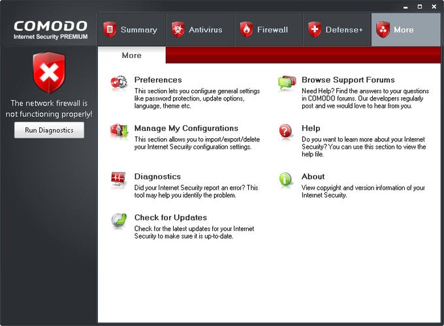Go to the Firewall tab
This screenshot has width=444, height=326.
click(x=268, y=29)
